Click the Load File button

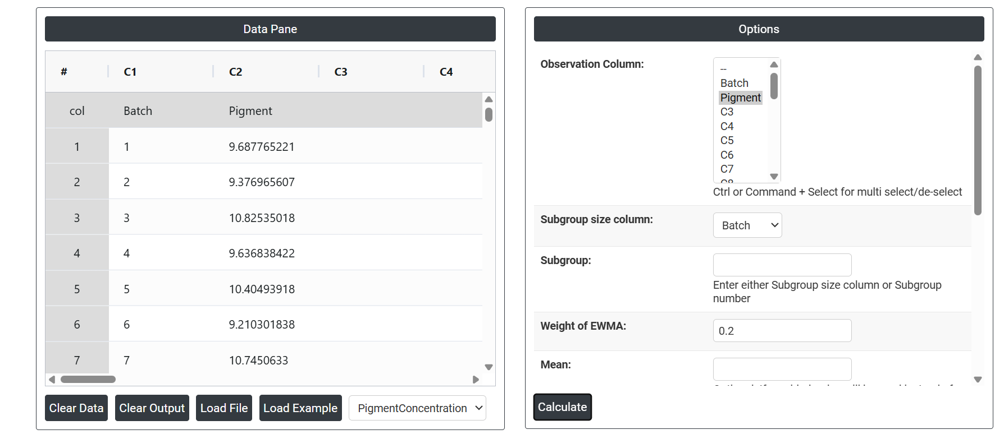tap(224, 408)
